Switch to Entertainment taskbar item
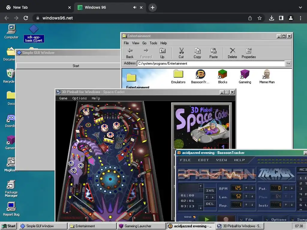 click(x=92, y=226)
